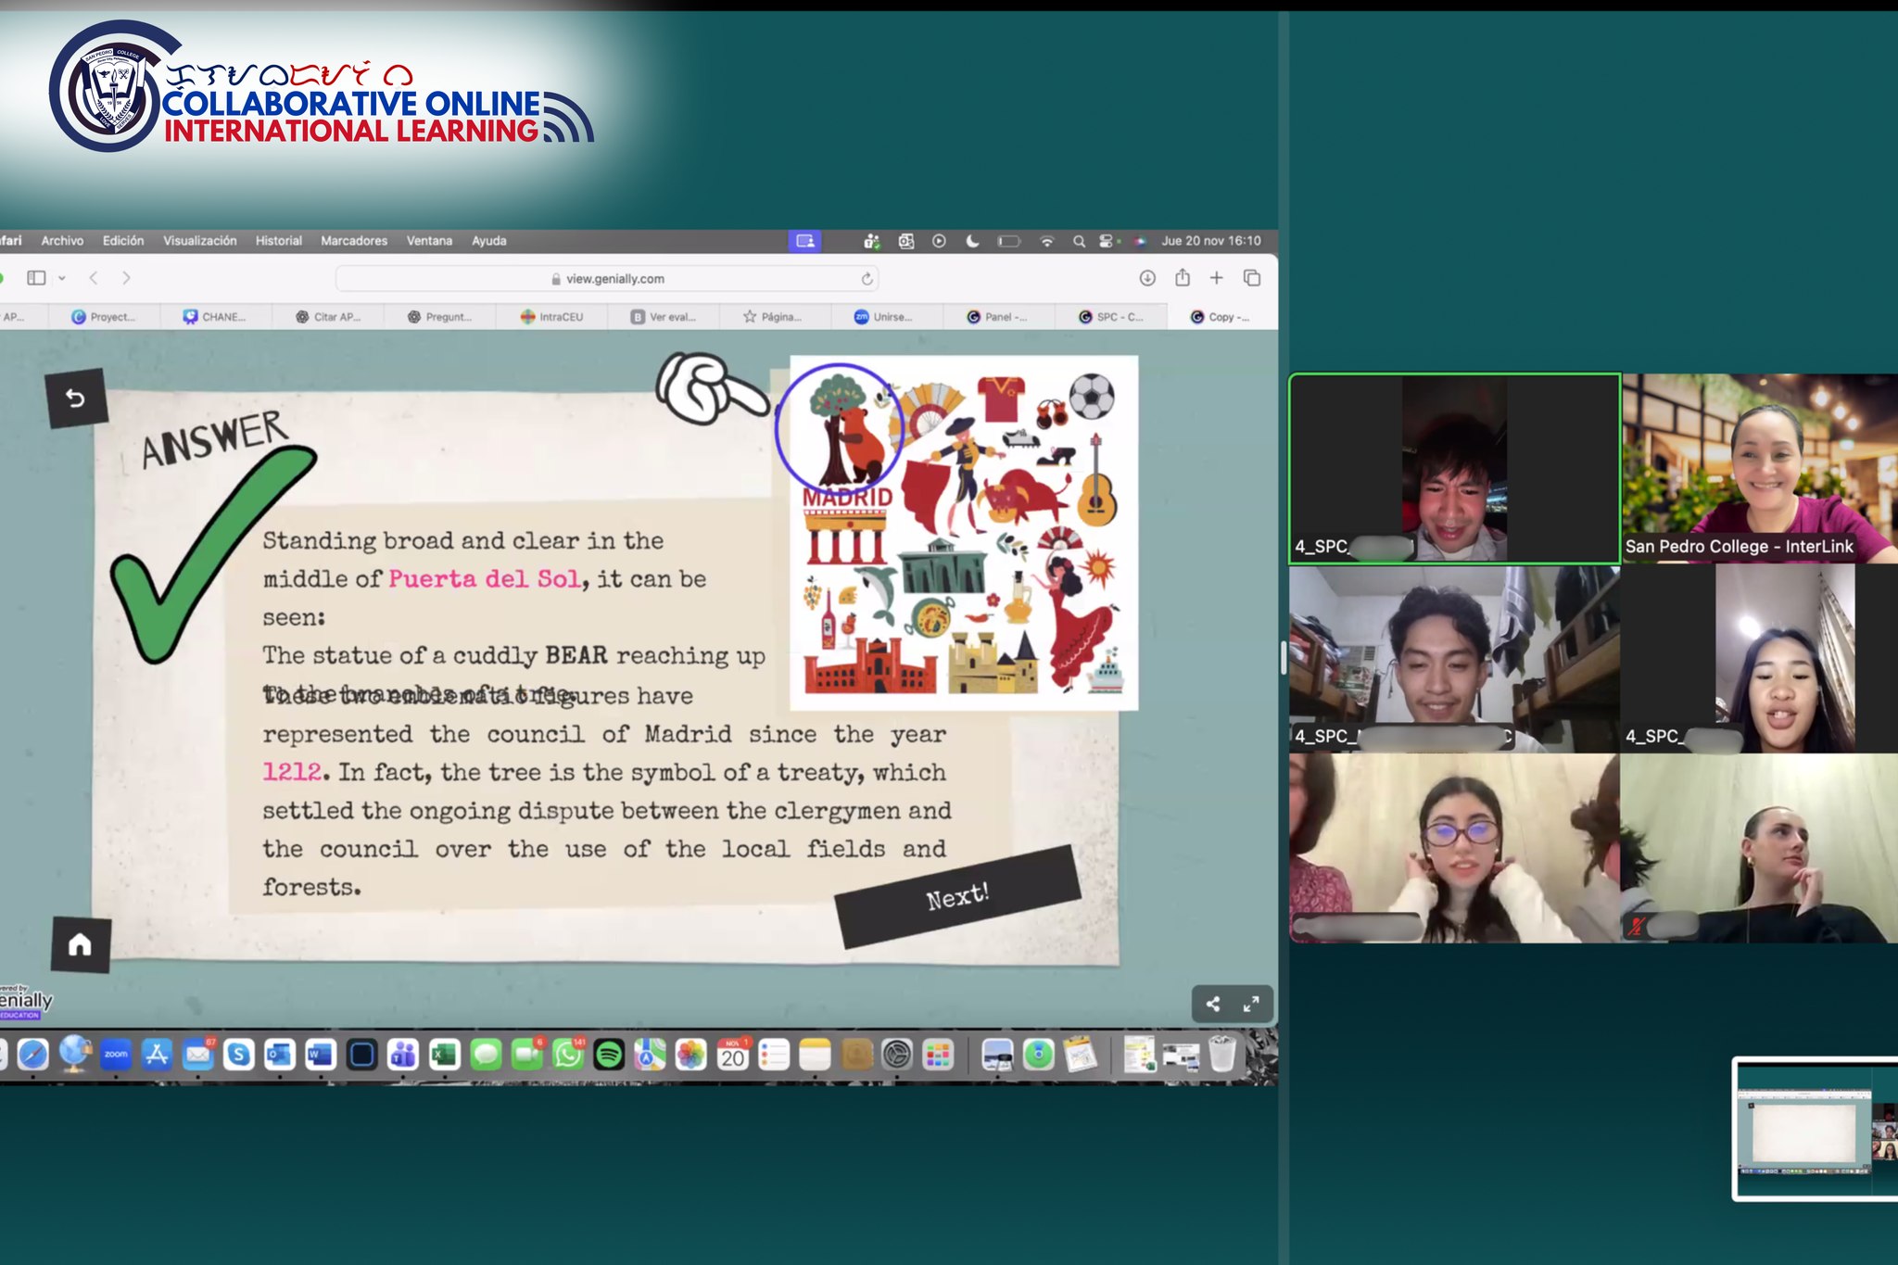Switch to the Panel tab

coord(997,317)
